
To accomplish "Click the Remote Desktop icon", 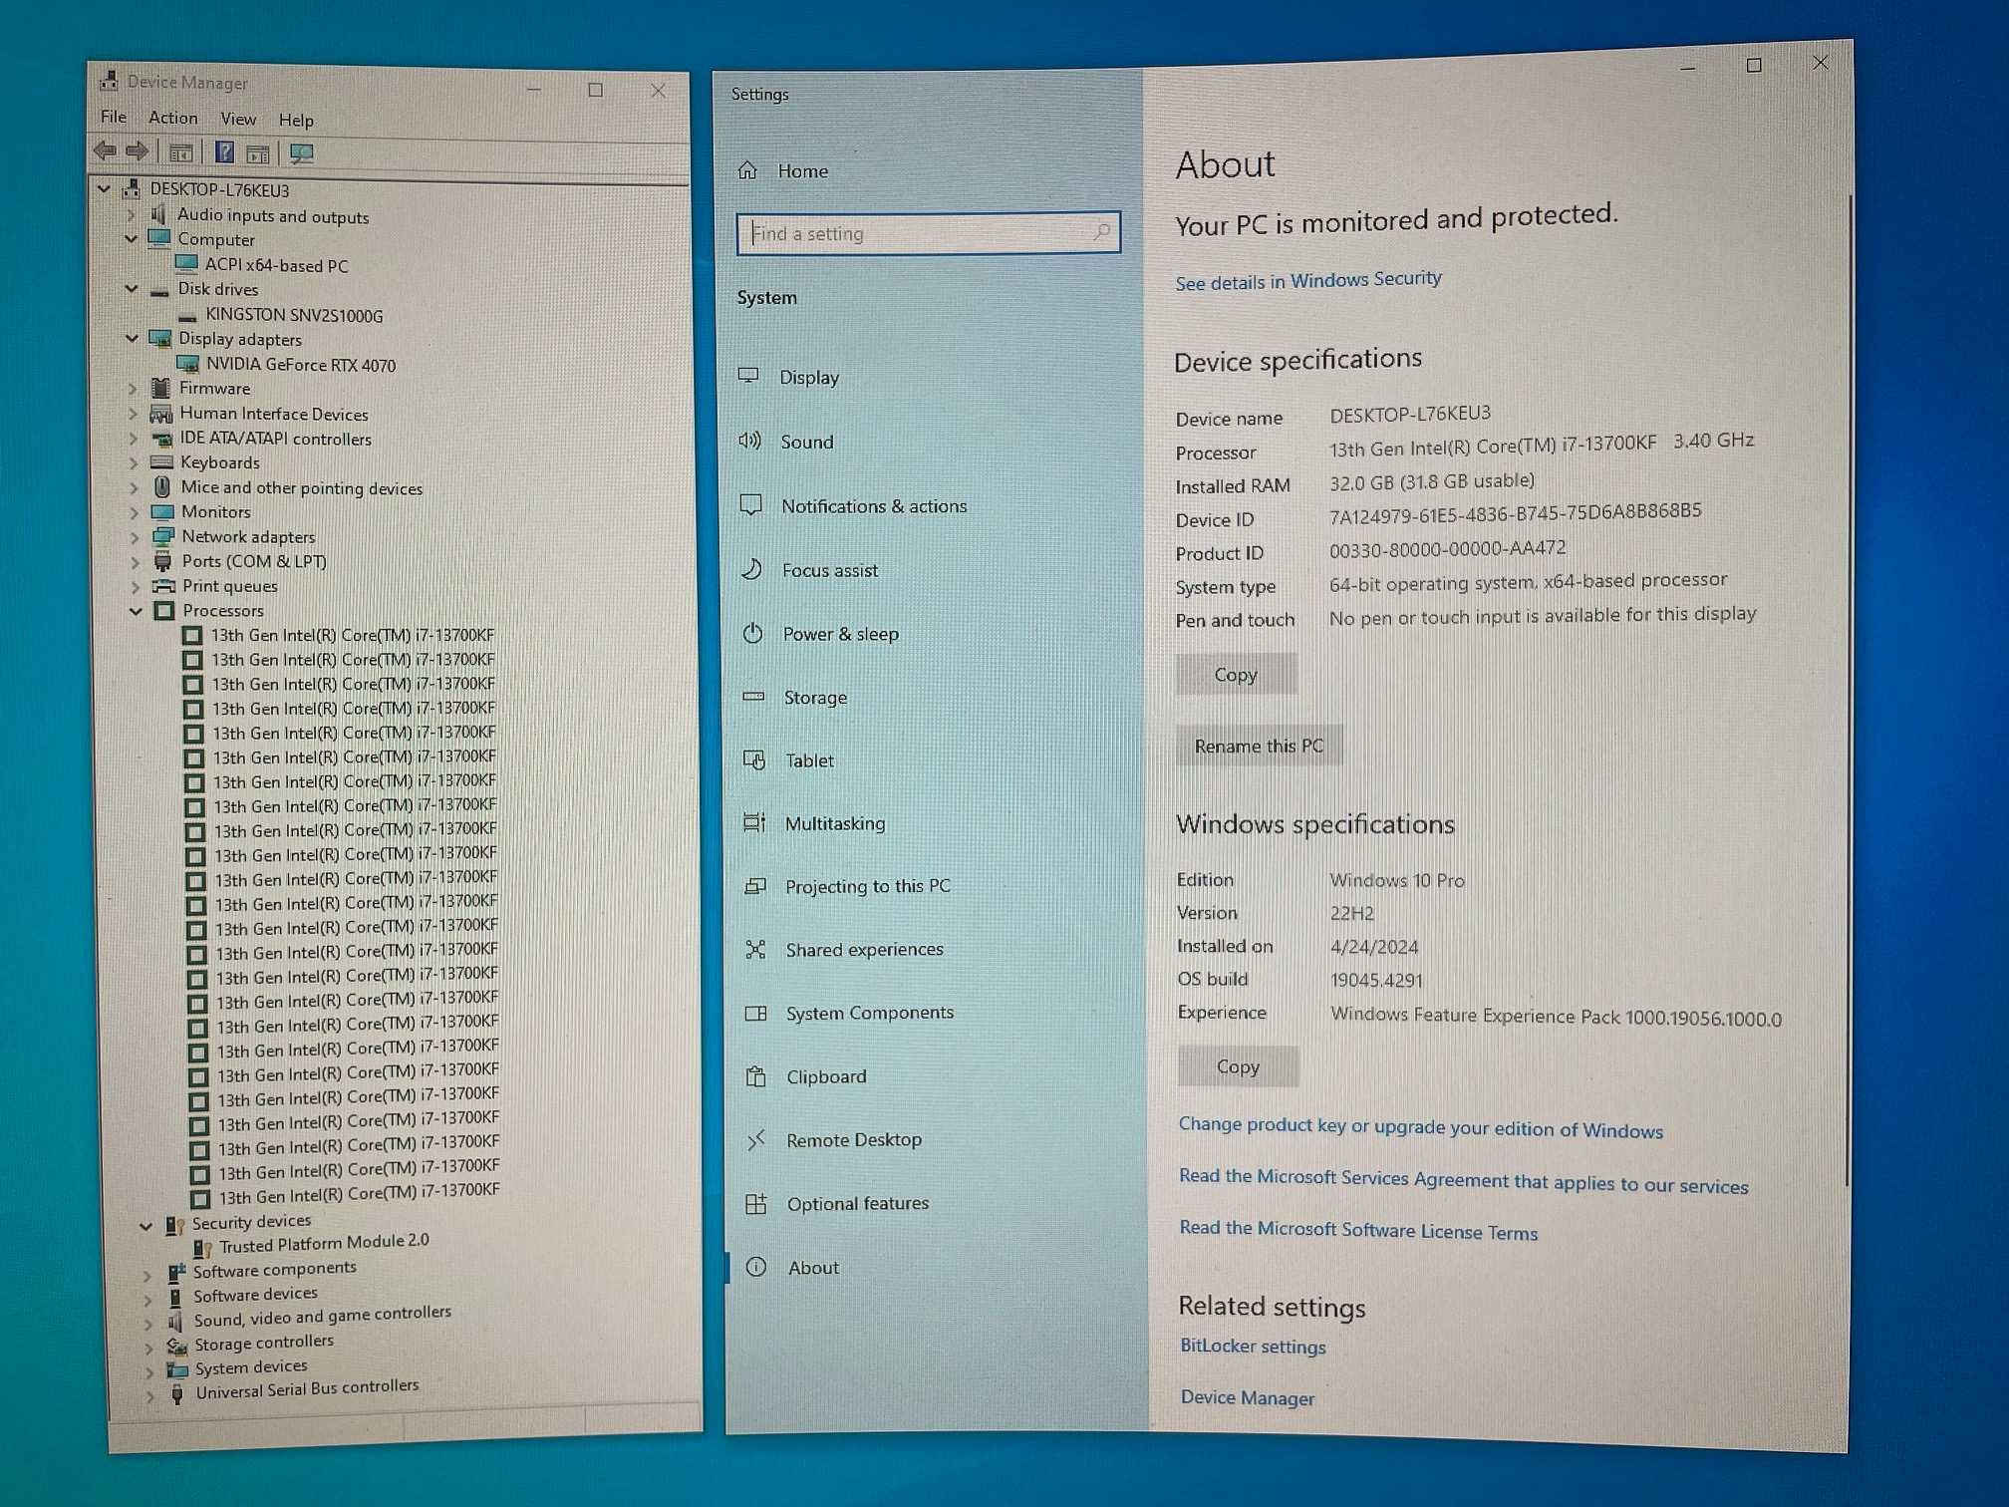I will [756, 1138].
